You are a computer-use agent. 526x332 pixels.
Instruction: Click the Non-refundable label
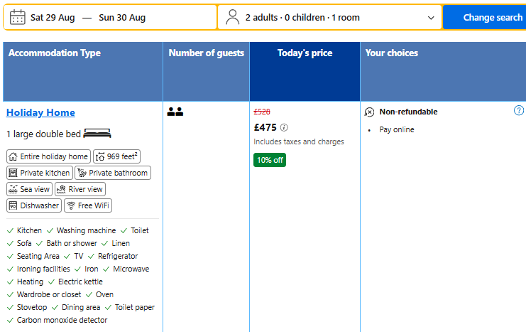(x=409, y=112)
